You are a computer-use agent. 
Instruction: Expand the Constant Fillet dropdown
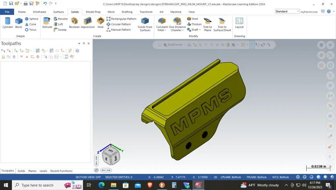(x=166, y=30)
